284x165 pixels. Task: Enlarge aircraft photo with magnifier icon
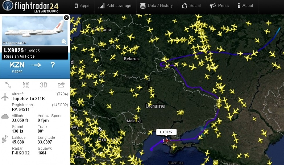64,41
